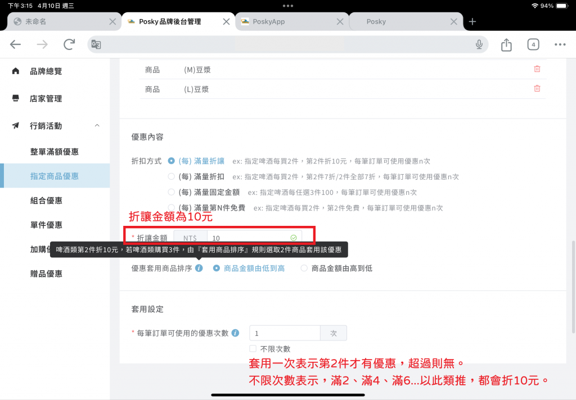Switch to the 未命名 tab
The image size is (576, 400).
coord(64,22)
